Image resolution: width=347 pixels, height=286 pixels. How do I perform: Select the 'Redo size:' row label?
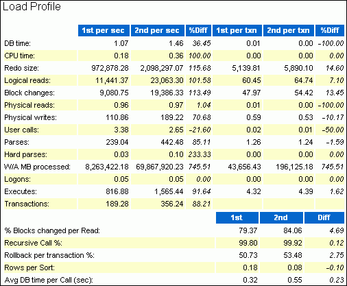[x=21, y=68]
